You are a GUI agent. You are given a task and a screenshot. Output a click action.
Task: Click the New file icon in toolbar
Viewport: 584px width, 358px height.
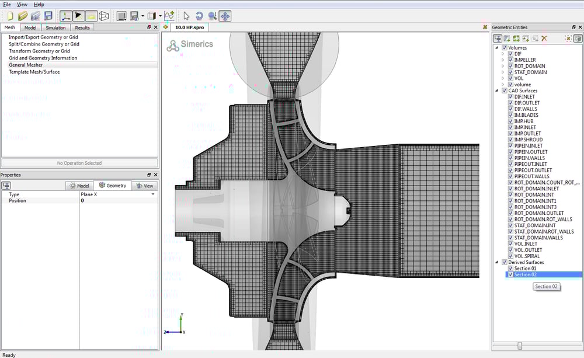[9, 16]
